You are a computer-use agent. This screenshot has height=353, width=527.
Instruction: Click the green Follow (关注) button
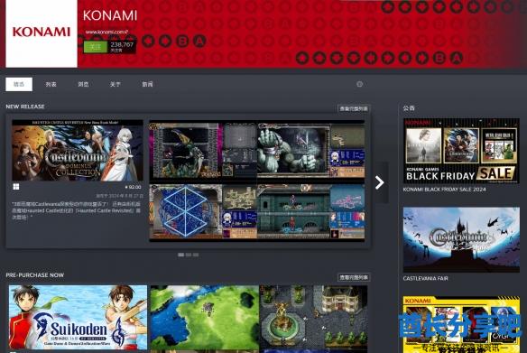click(96, 47)
